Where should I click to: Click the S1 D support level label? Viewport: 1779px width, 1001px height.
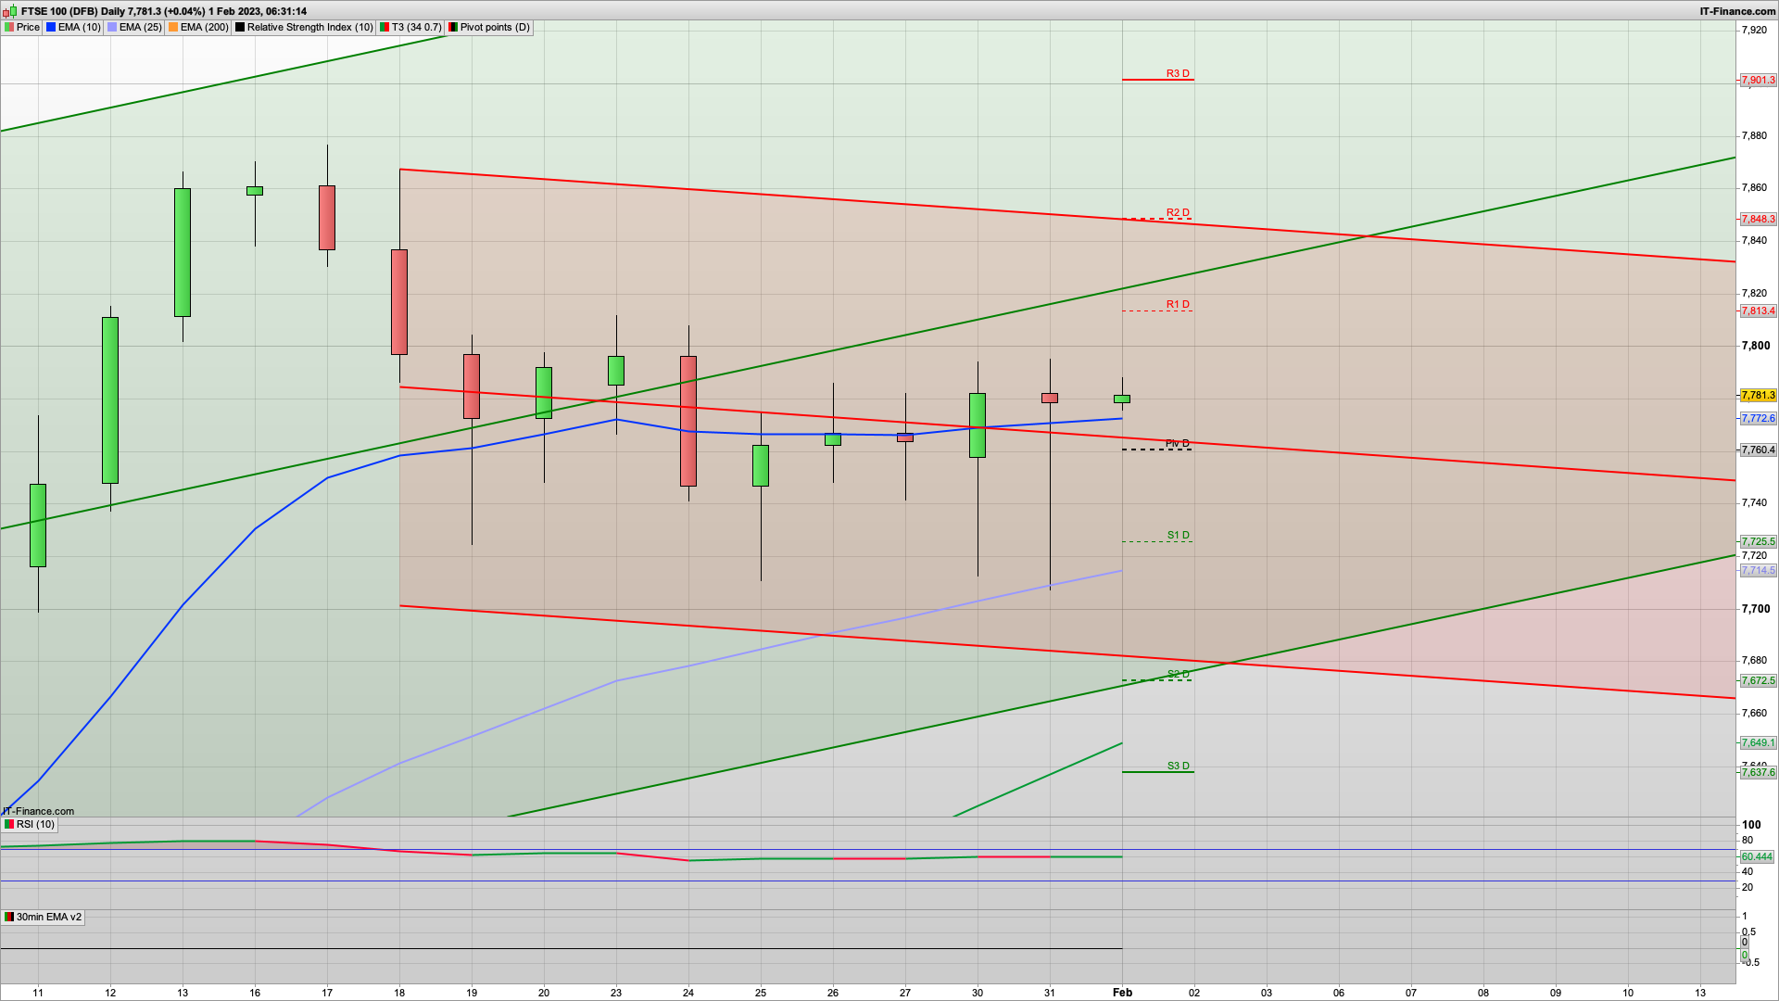point(1178,536)
